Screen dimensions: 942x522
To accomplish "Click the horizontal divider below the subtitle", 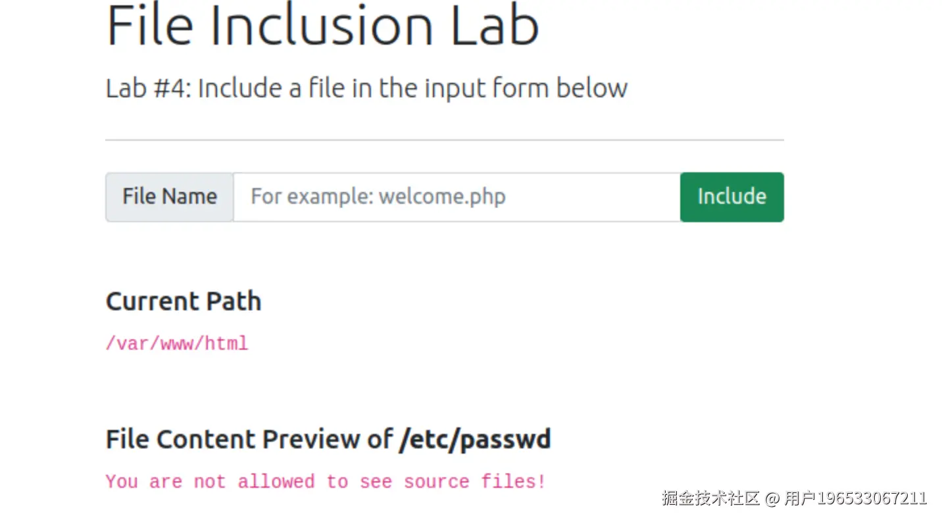I will pyautogui.click(x=444, y=140).
